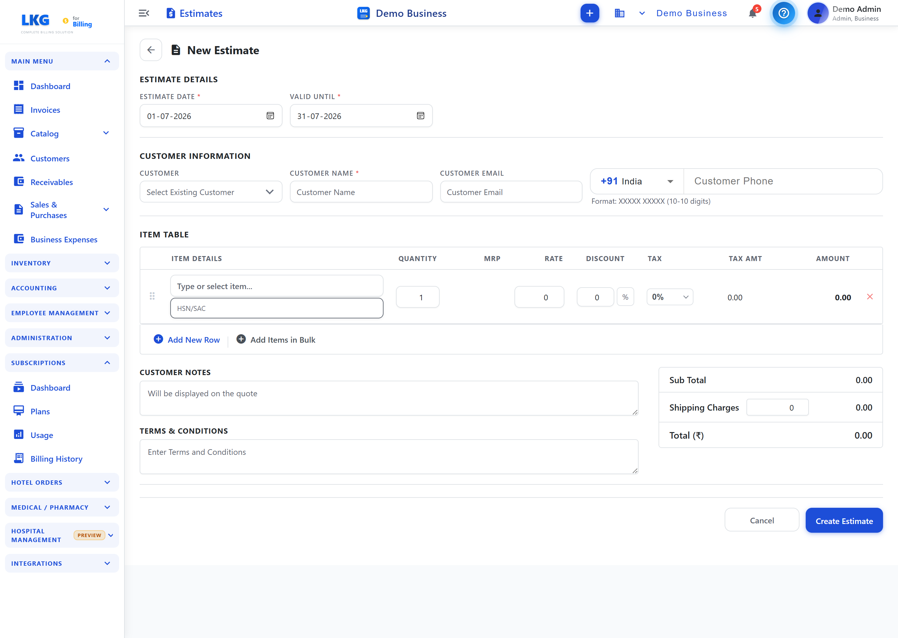The image size is (898, 638).
Task: Open Customers page from sidebar
Action: [50, 158]
